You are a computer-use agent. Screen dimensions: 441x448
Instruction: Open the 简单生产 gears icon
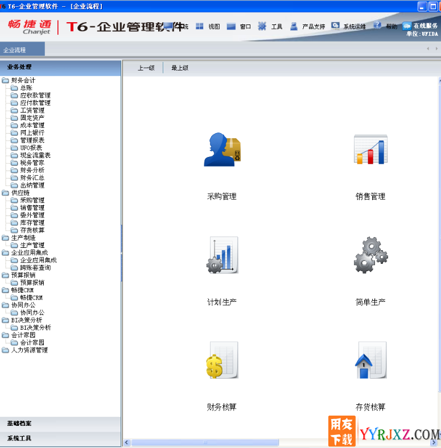(x=370, y=255)
